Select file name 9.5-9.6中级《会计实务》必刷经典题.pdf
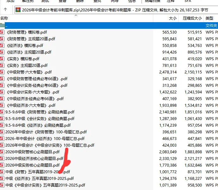This screenshot has width=218, height=190. [40, 119]
